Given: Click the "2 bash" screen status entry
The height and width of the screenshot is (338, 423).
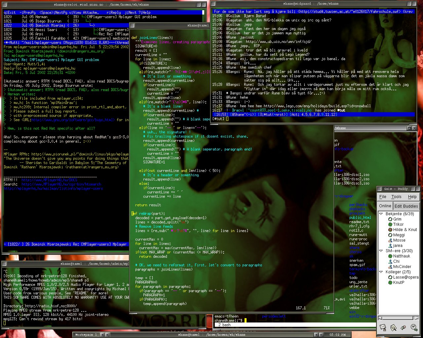Looking at the screenshot, I should point(225,325).
